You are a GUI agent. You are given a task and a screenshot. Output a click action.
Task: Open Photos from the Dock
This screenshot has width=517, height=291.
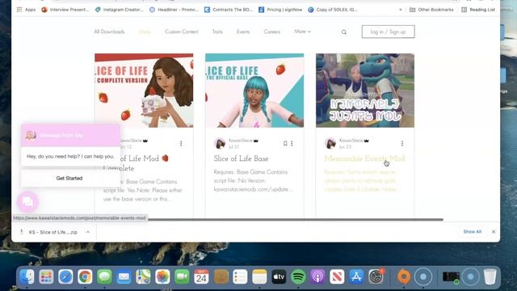(162, 276)
